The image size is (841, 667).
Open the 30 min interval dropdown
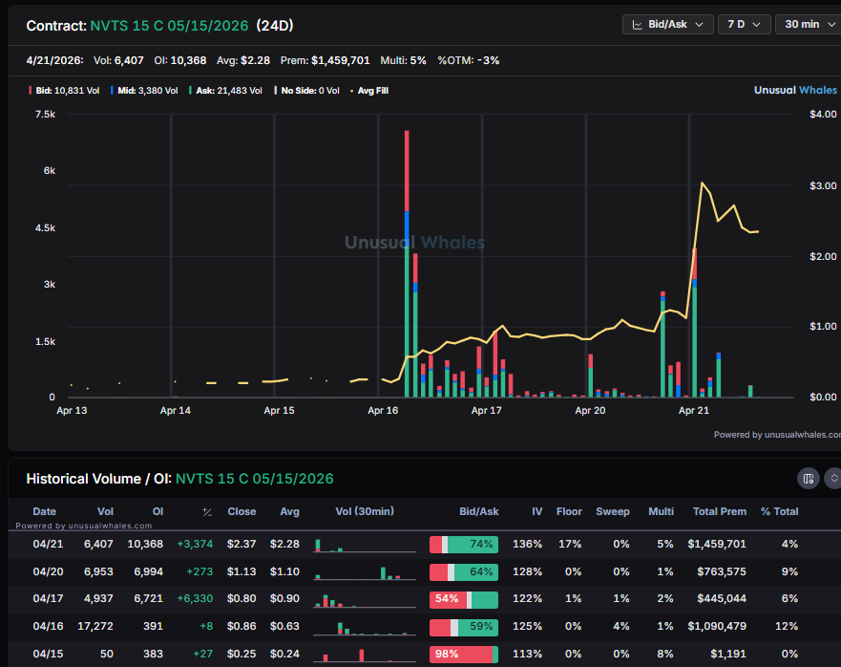pos(808,24)
